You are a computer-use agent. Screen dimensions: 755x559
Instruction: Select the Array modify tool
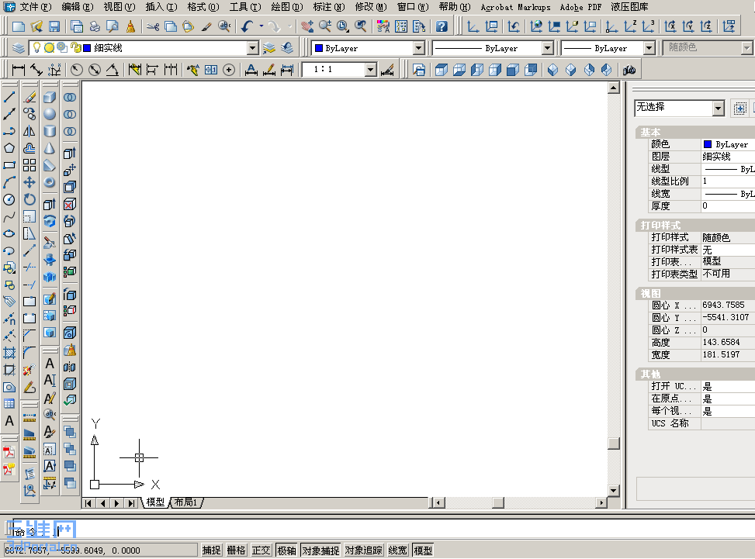pyautogui.click(x=29, y=165)
